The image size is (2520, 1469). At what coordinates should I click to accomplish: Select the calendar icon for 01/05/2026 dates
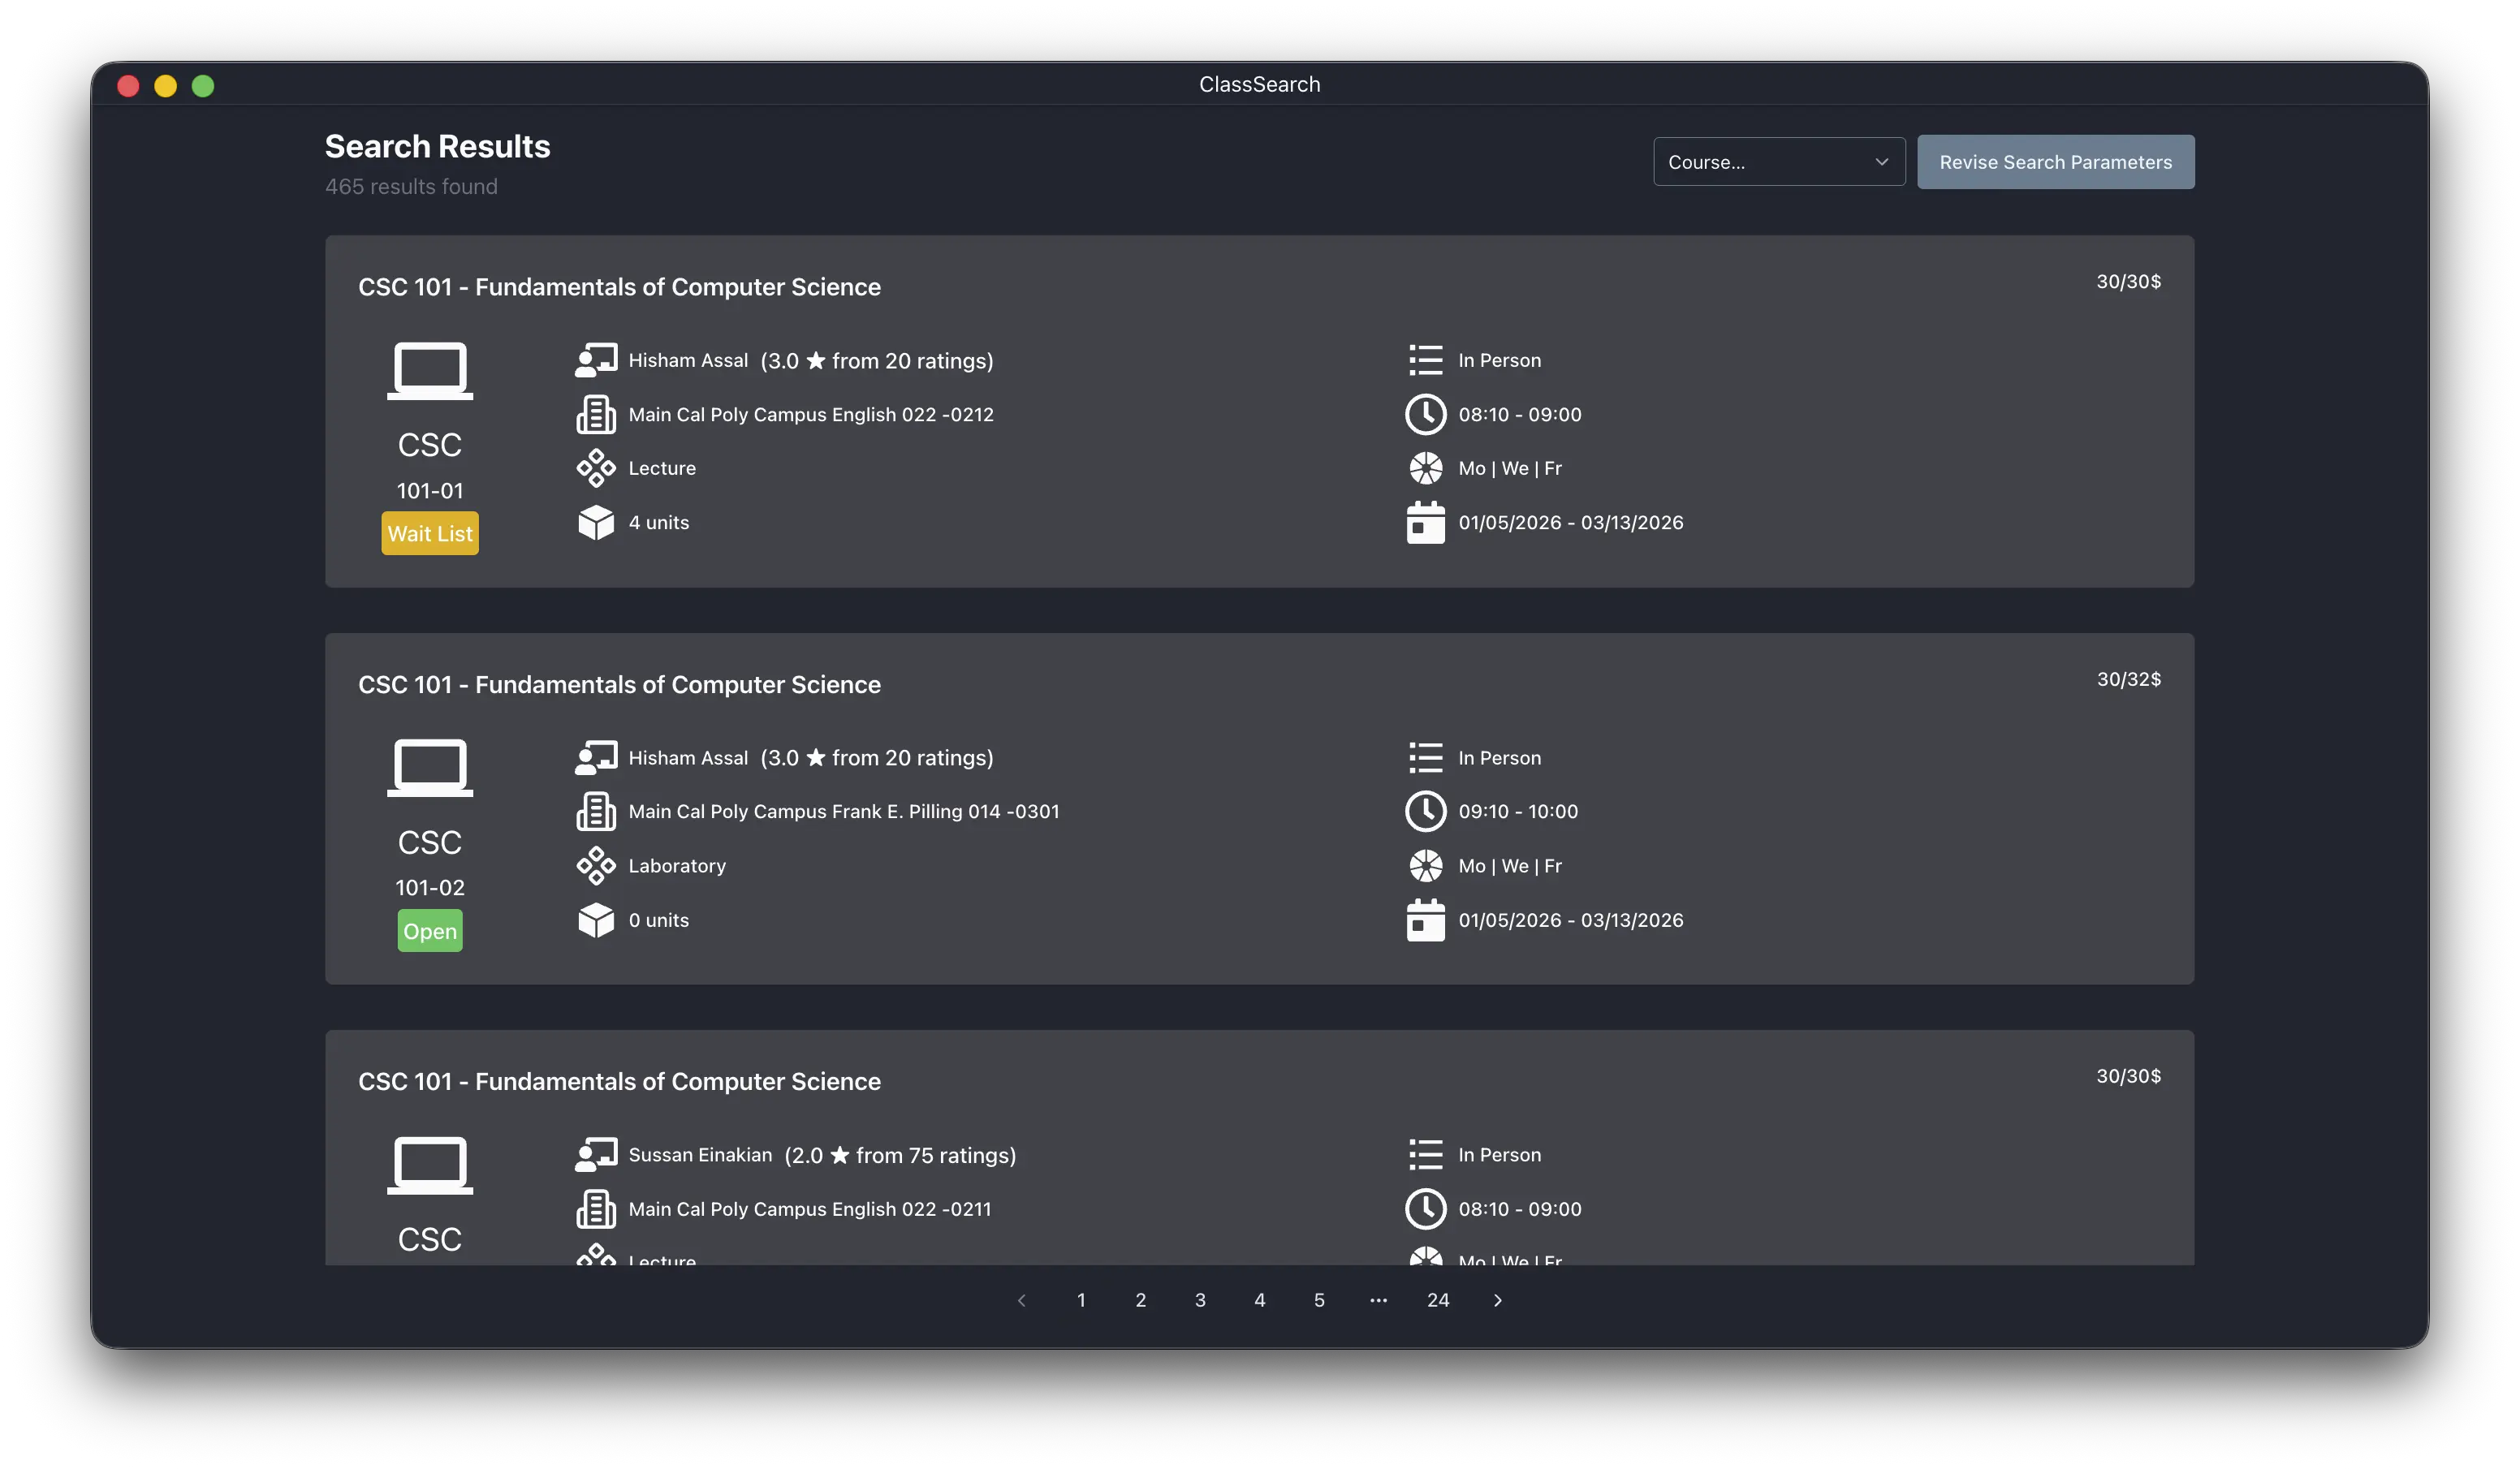tap(1426, 521)
